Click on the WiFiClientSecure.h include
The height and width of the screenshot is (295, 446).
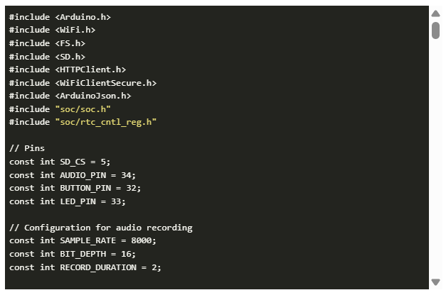click(x=83, y=83)
